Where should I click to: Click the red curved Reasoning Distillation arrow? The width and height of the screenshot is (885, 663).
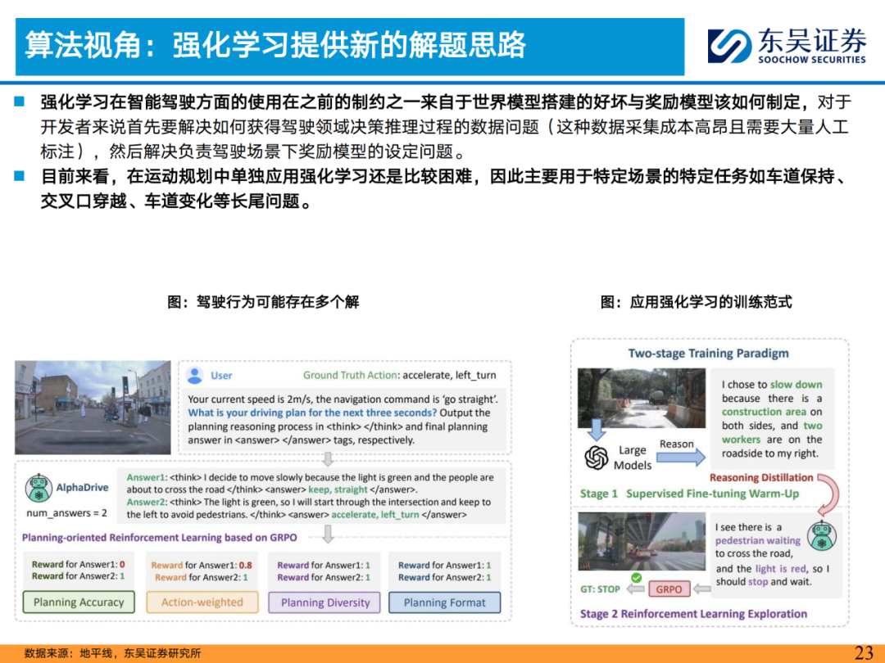point(828,494)
